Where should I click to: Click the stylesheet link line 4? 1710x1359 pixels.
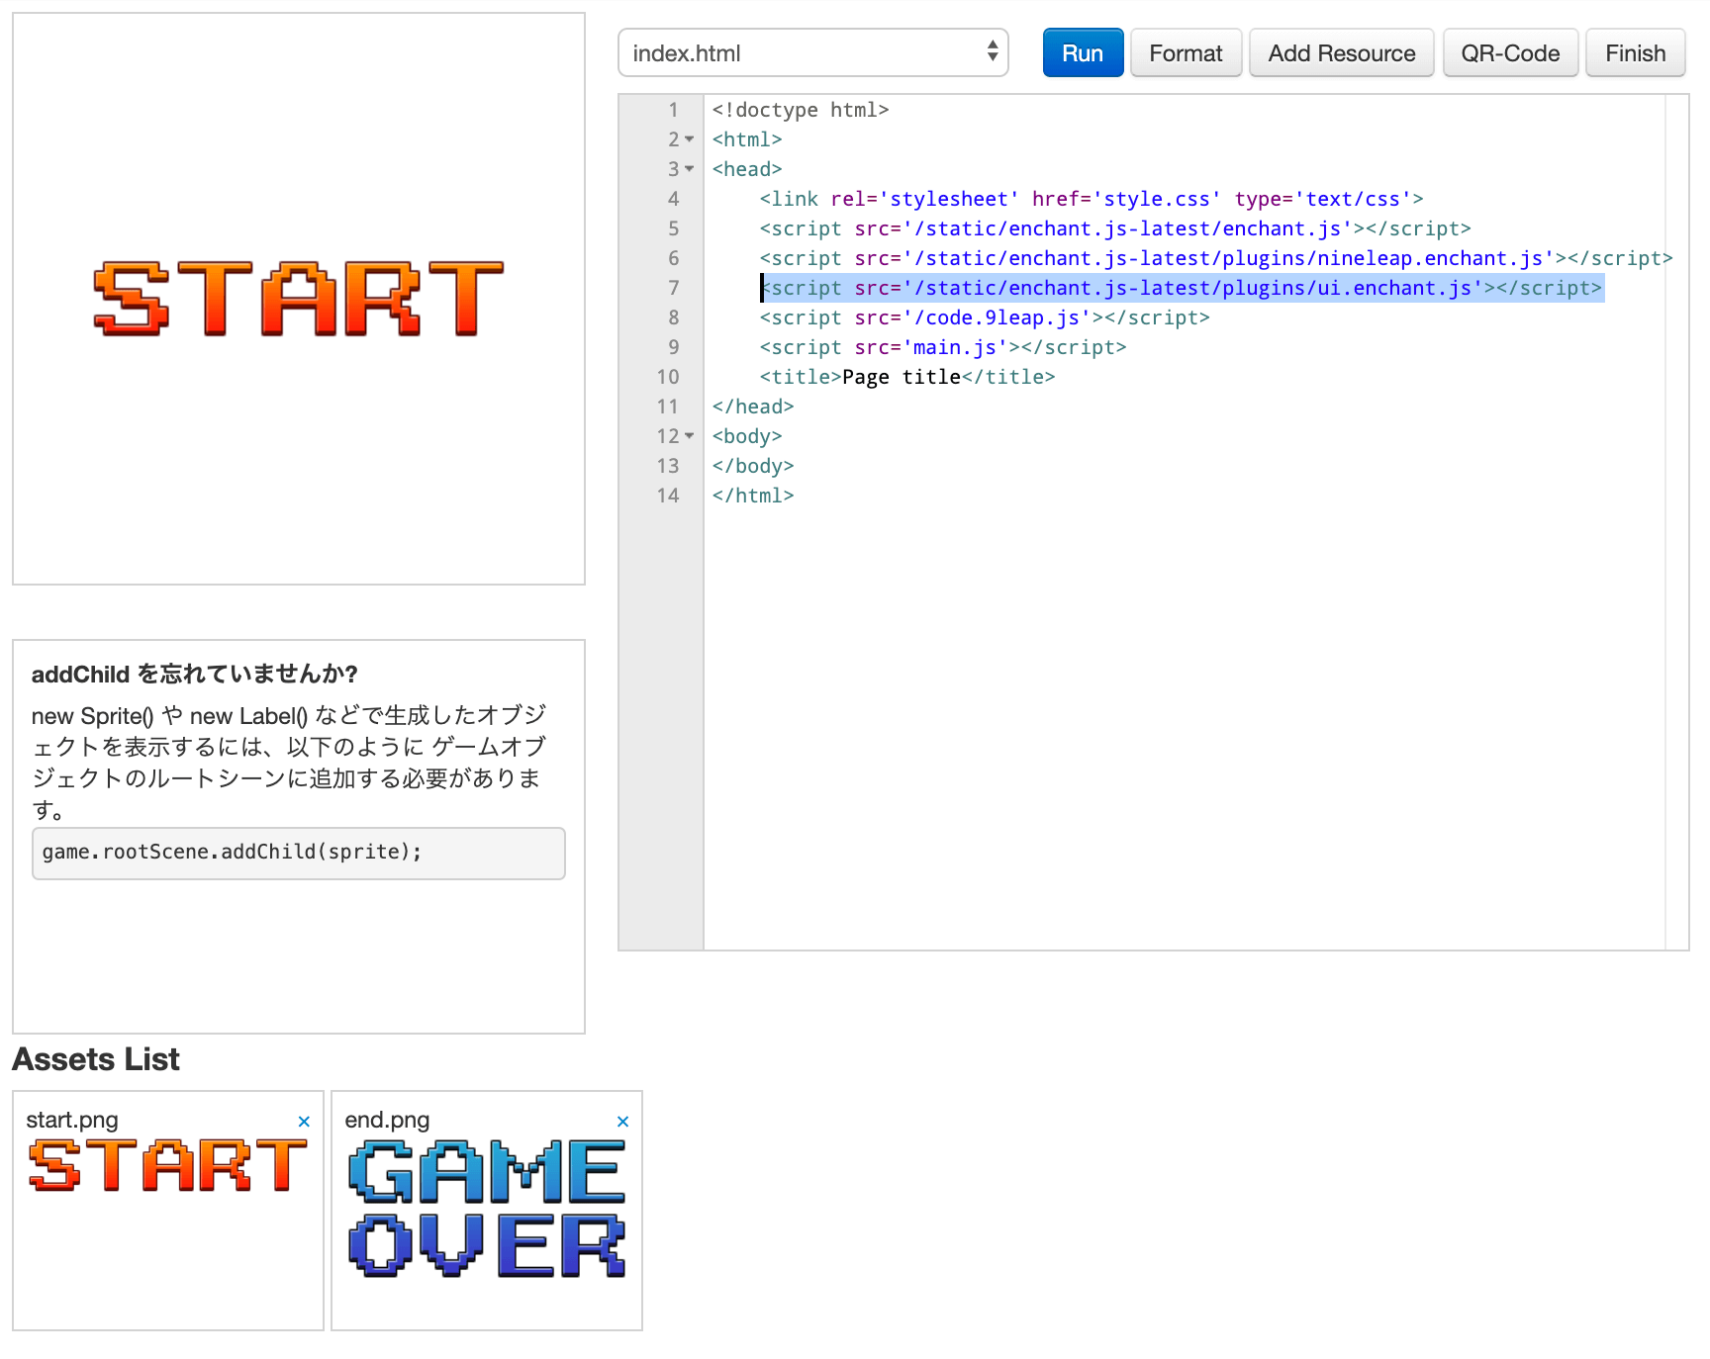(x=1092, y=199)
